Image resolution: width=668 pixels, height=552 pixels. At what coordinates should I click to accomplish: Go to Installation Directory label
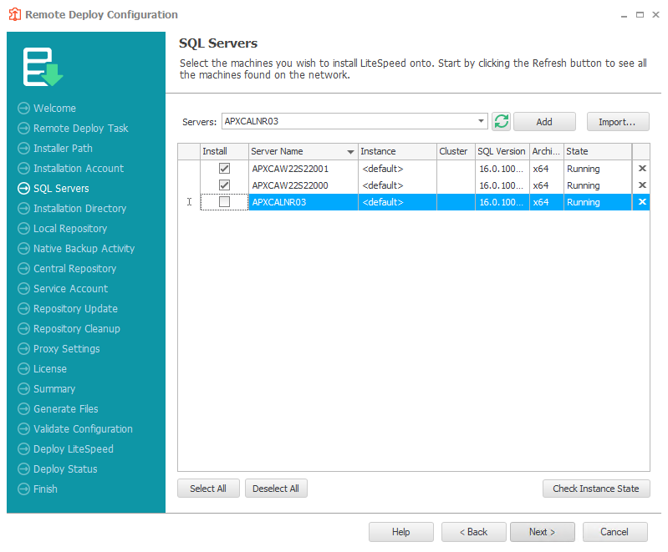tap(79, 208)
